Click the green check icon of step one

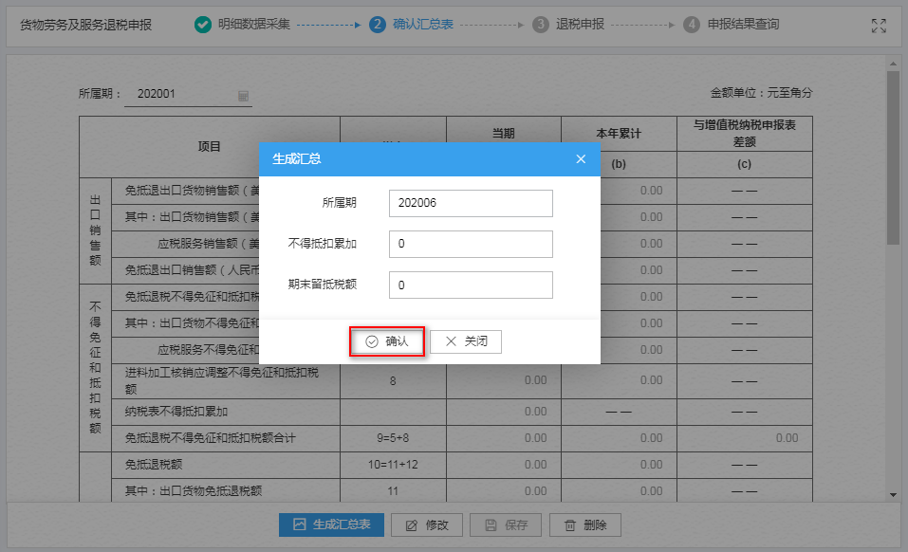coord(203,25)
